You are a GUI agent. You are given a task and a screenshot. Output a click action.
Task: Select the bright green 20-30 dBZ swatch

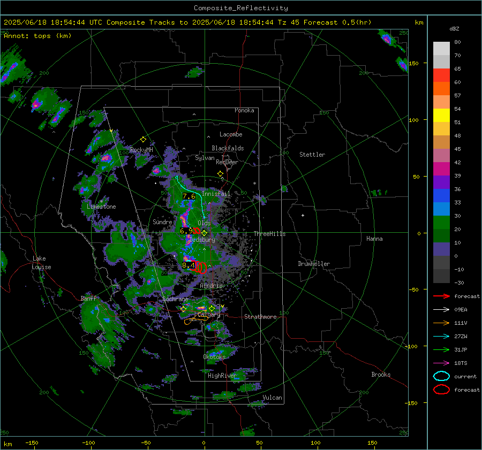pos(441,223)
